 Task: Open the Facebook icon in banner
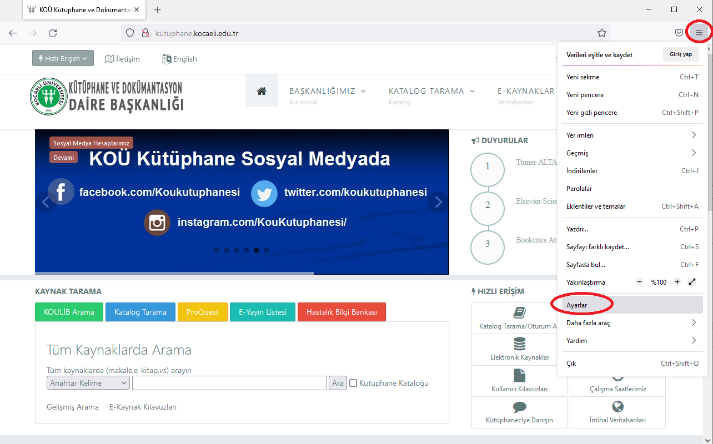tap(61, 192)
